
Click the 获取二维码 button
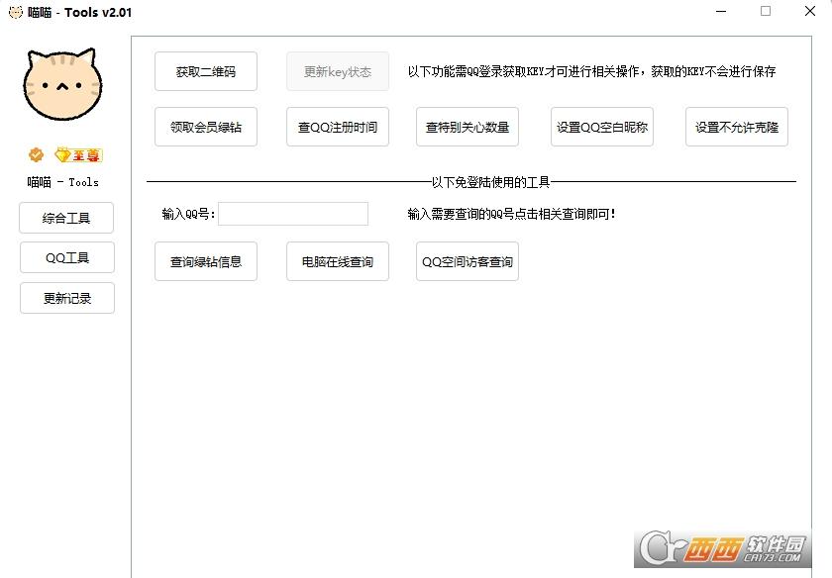(206, 71)
